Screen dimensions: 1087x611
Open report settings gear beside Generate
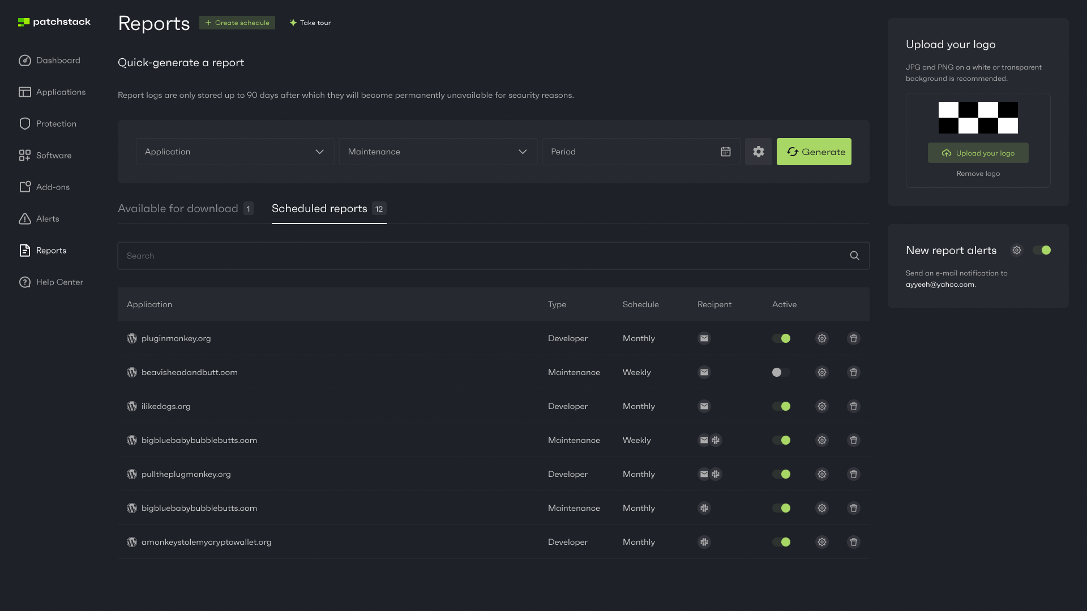(758, 152)
